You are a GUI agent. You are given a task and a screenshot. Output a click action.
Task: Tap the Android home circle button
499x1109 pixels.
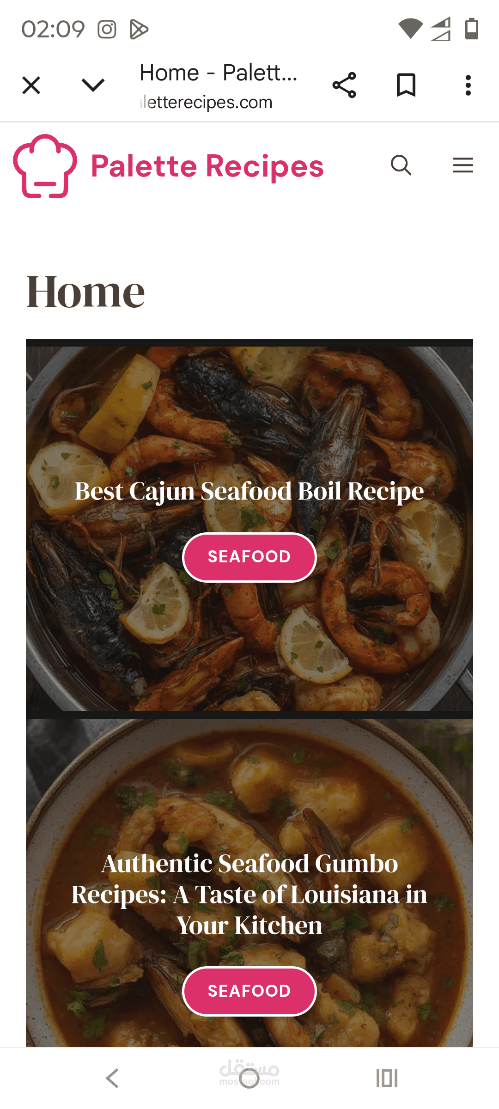249,1079
